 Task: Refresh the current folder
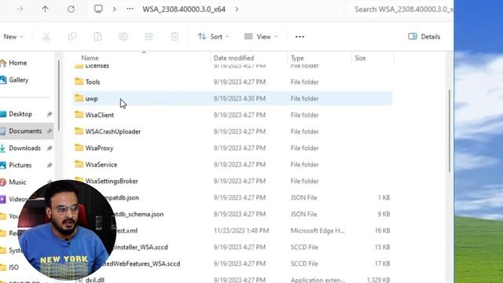(71, 9)
